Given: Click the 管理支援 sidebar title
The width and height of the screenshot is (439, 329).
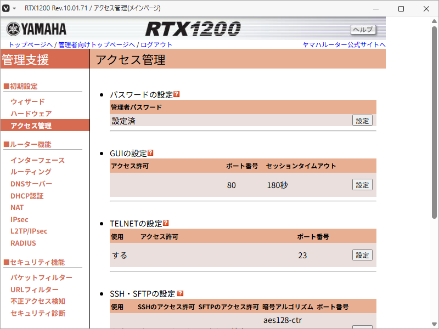Looking at the screenshot, I should (25, 60).
